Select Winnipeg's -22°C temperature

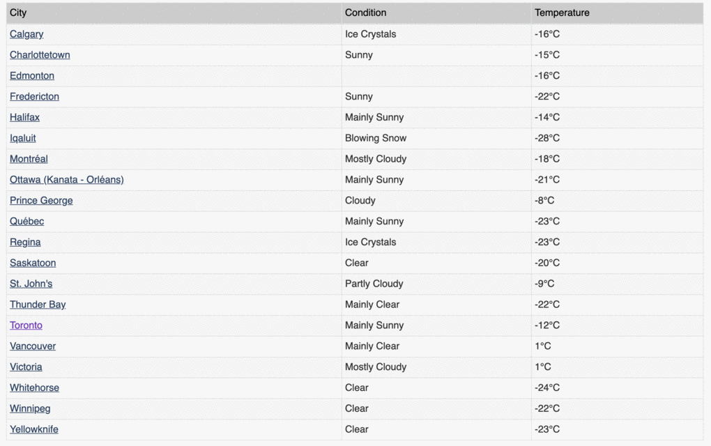click(547, 409)
